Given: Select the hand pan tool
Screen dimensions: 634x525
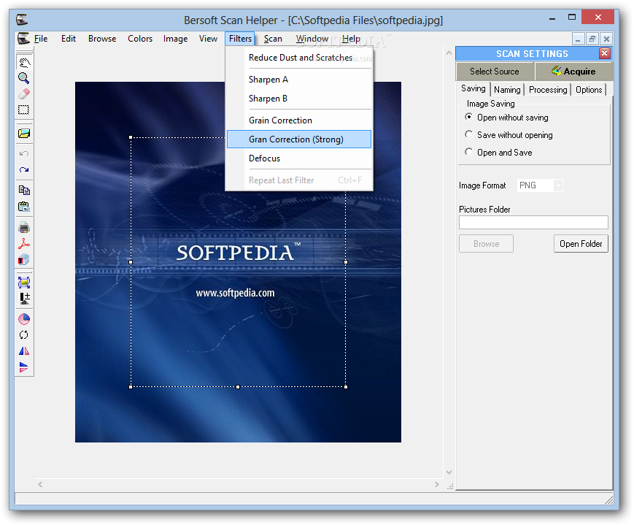Looking at the screenshot, I should coord(24,62).
